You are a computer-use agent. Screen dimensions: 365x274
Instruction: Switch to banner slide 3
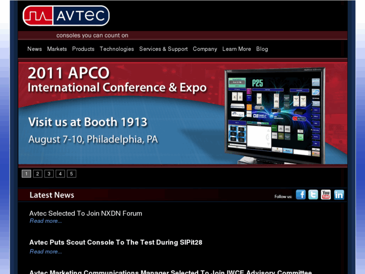(49, 174)
